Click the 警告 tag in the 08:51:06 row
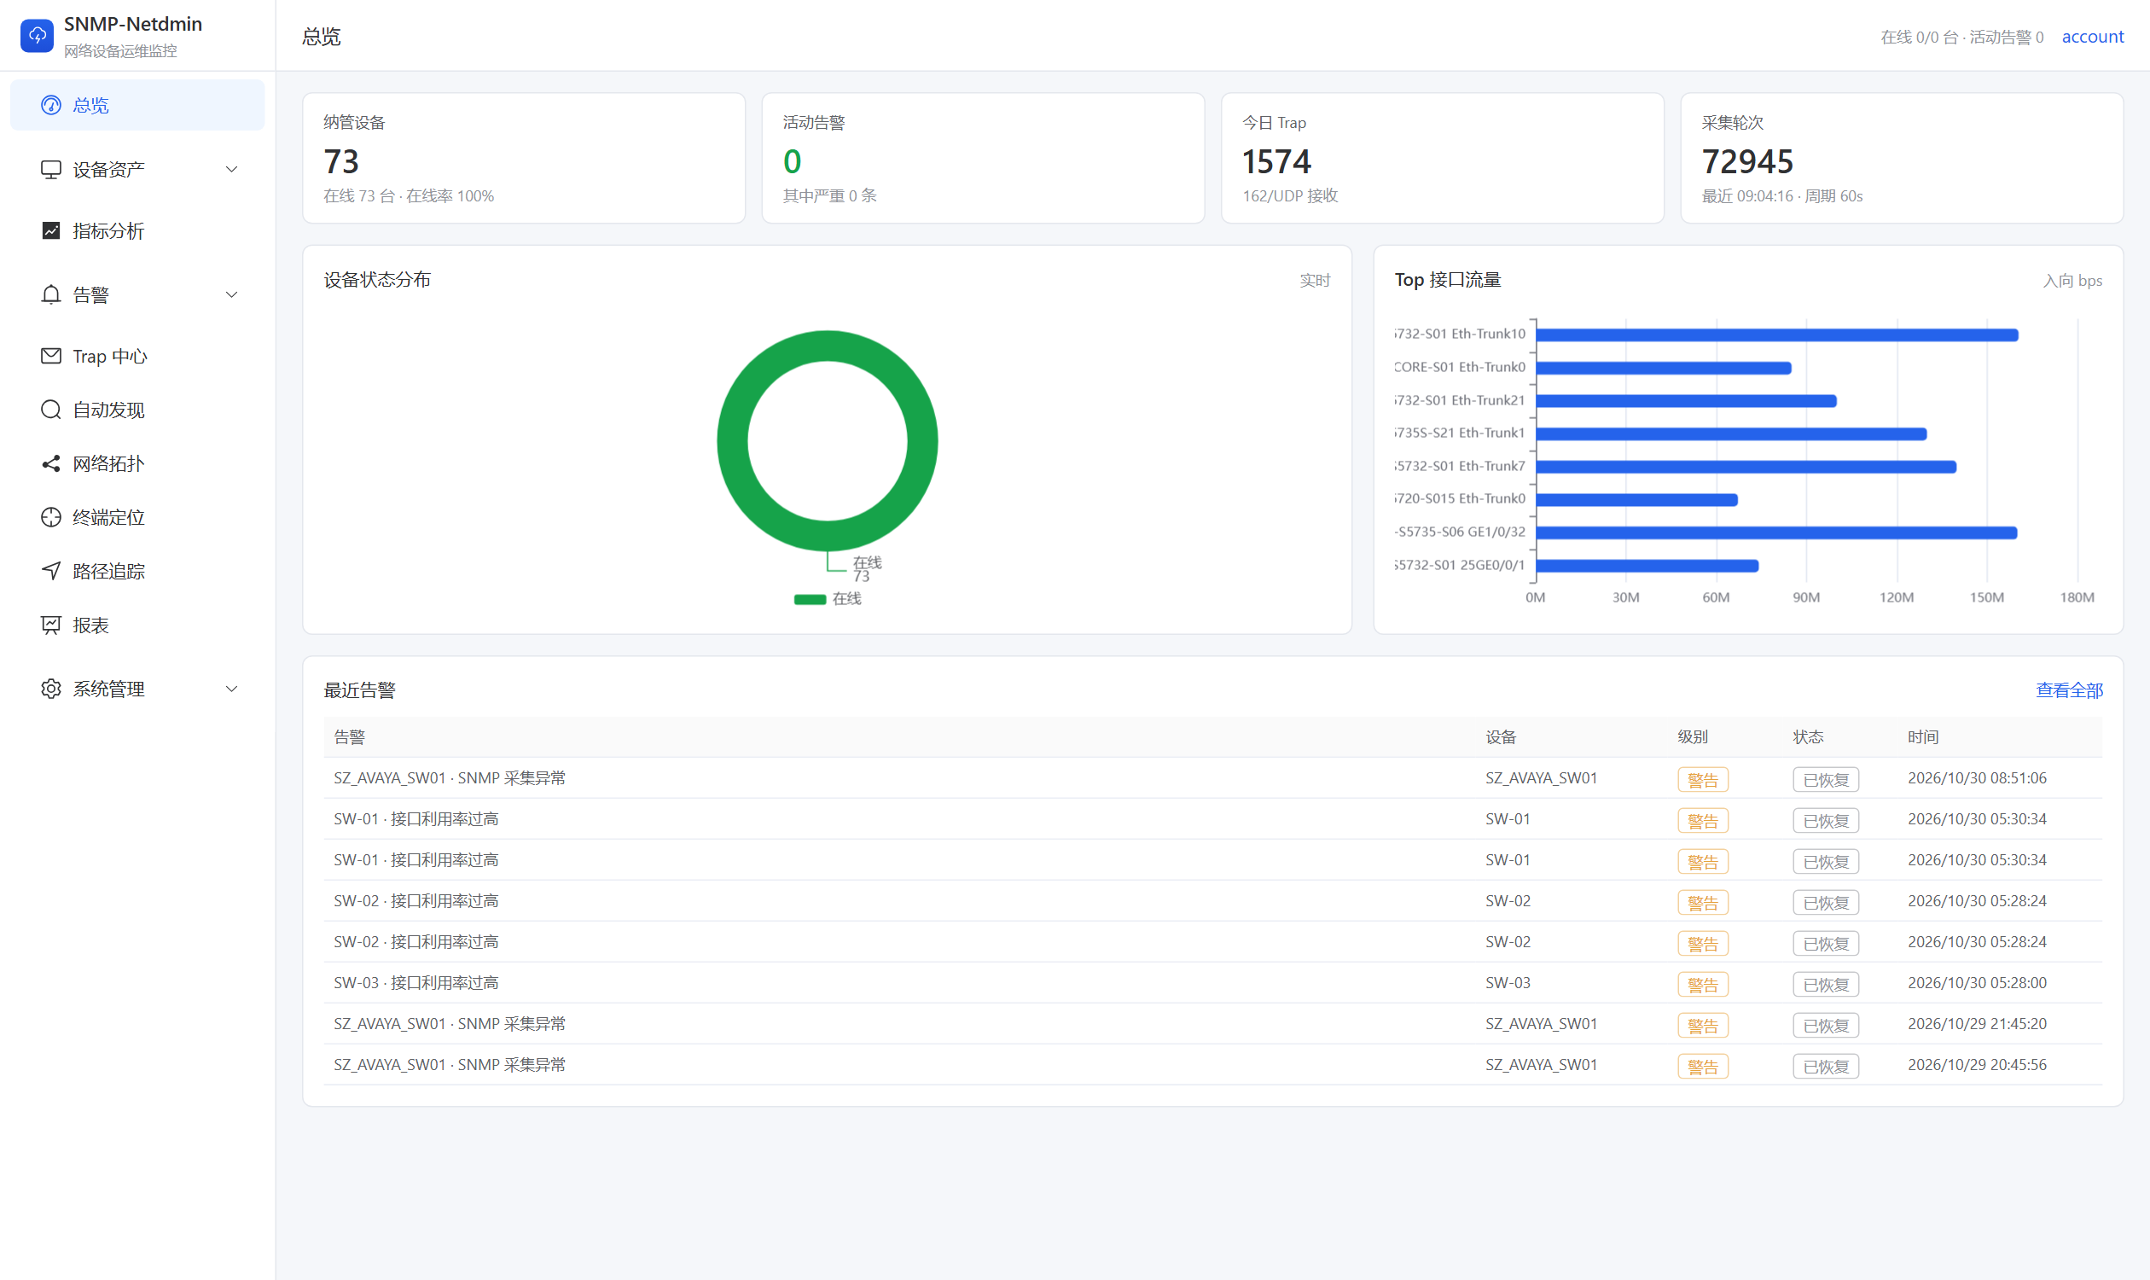The width and height of the screenshot is (2150, 1280). click(1702, 780)
